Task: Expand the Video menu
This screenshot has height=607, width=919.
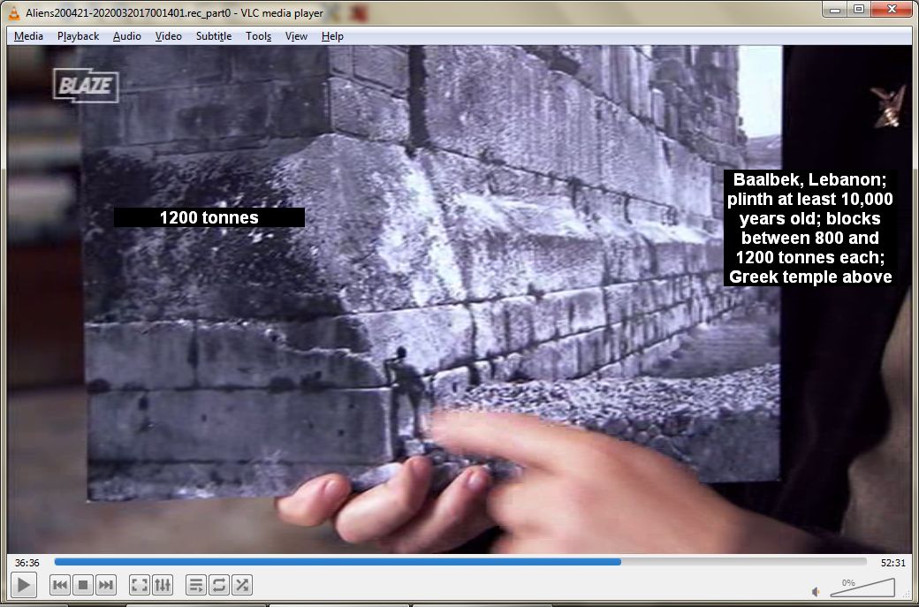Action: click(x=168, y=36)
